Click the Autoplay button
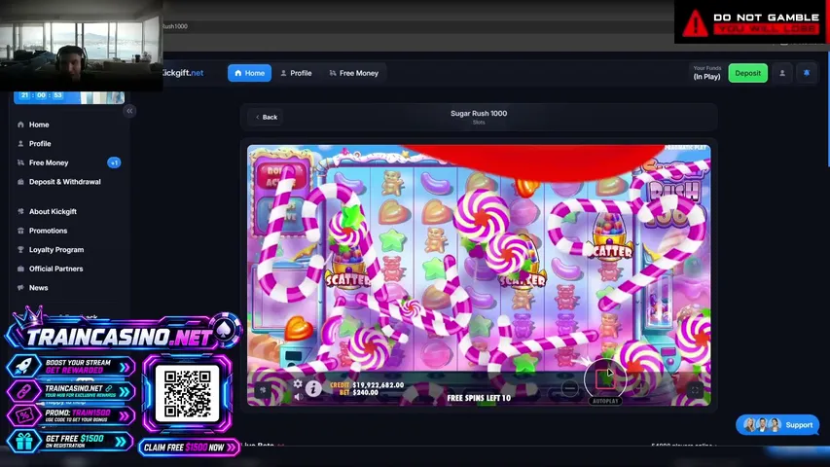The width and height of the screenshot is (830, 467). coord(605,402)
